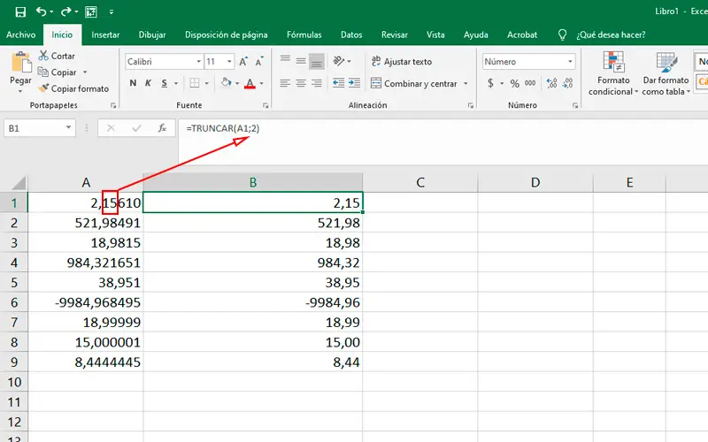
Task: Toggle bold (N) formatting
Action: 134,84
